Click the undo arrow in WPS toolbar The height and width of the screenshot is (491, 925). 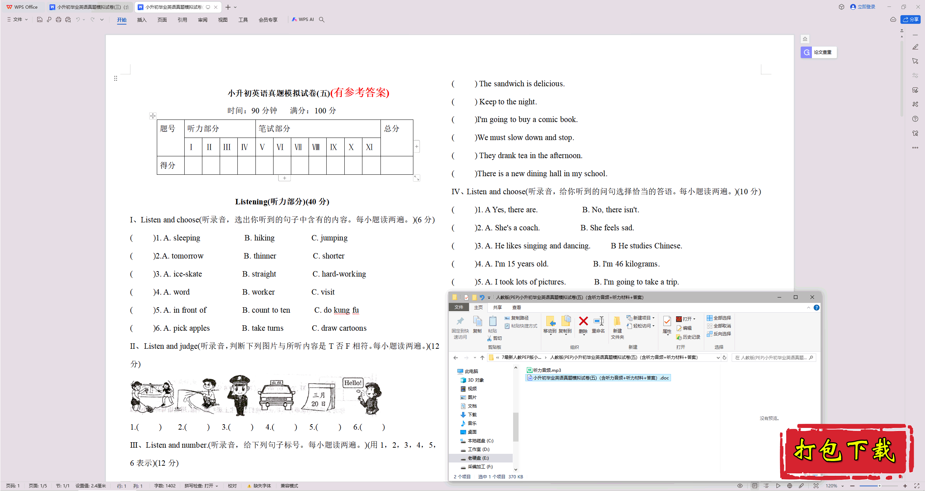[78, 19]
